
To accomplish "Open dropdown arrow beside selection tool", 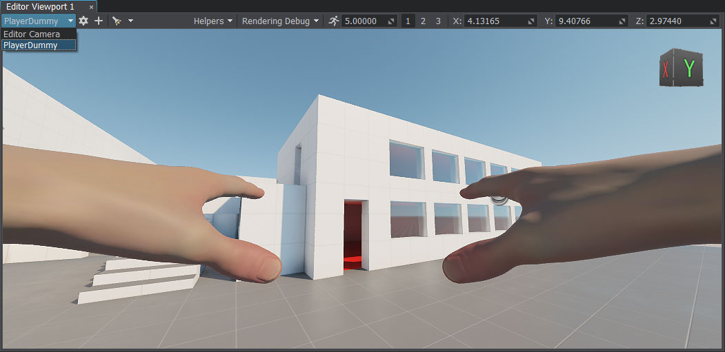I will point(130,21).
